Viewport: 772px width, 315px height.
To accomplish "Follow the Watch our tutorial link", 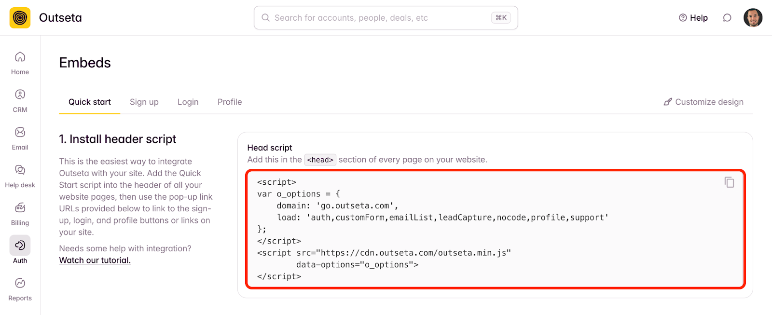I will (x=95, y=260).
